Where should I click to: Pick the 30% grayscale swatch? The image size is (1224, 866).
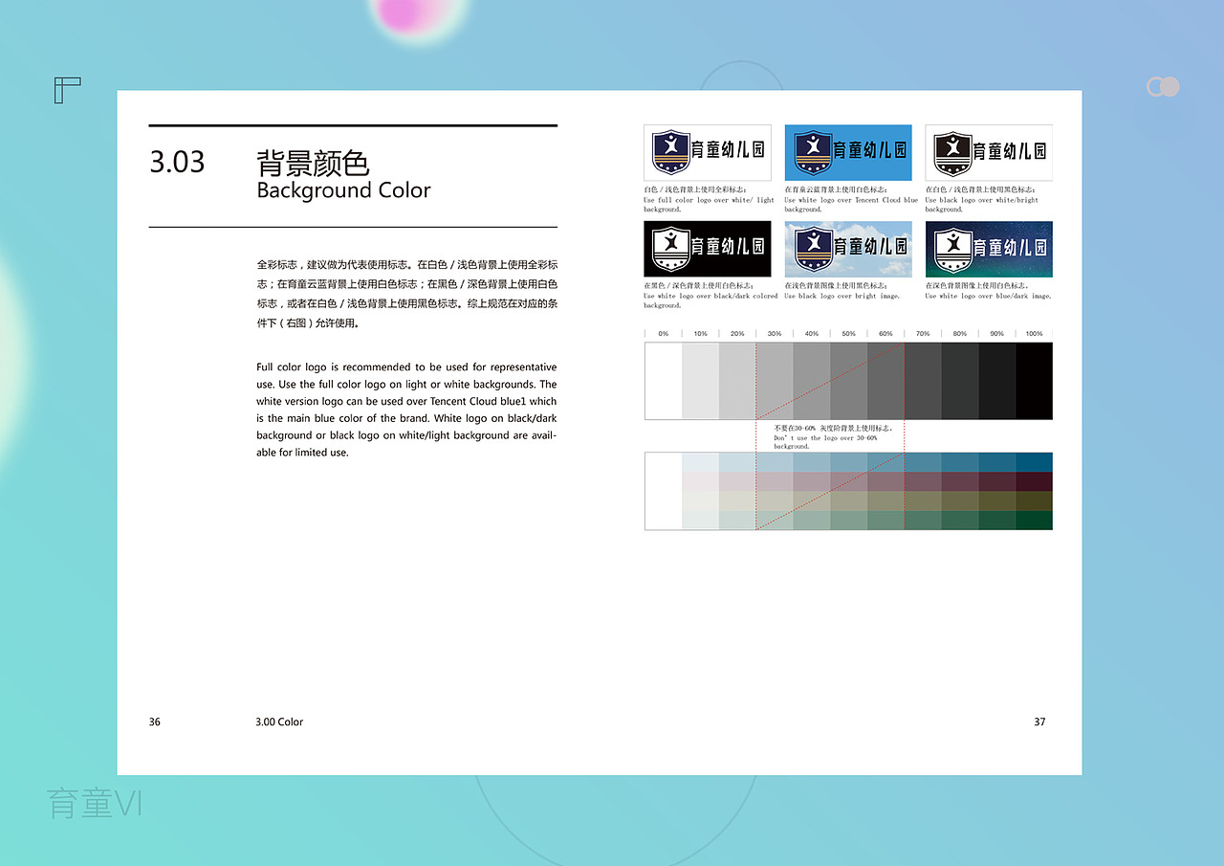[775, 381]
